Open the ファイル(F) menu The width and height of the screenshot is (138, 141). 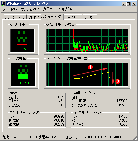[x=10, y=9]
